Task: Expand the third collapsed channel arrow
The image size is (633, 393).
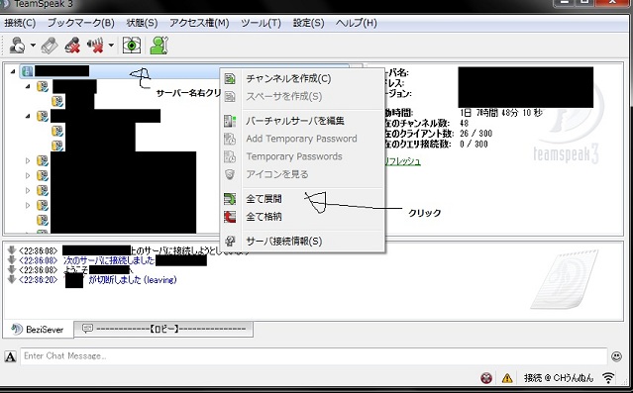Action: (x=28, y=190)
